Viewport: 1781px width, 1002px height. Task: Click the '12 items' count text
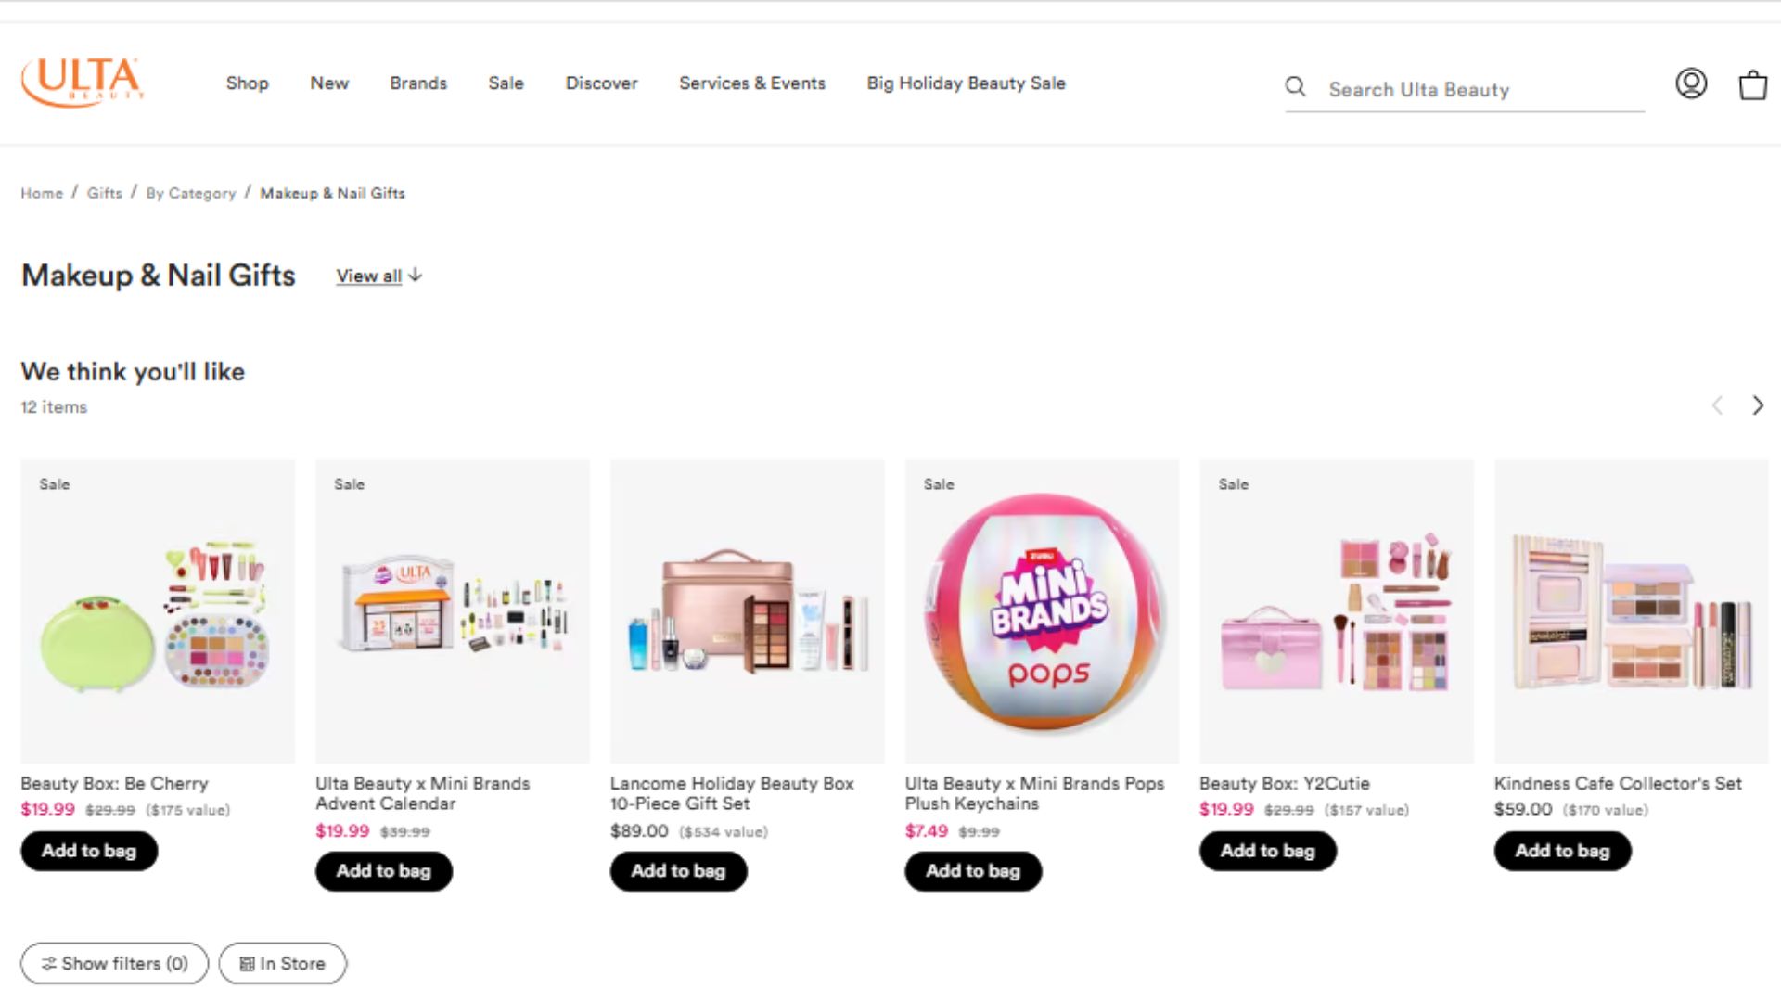click(x=54, y=407)
